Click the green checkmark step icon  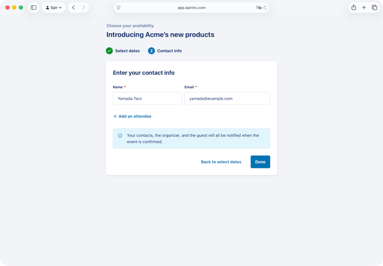coord(109,51)
